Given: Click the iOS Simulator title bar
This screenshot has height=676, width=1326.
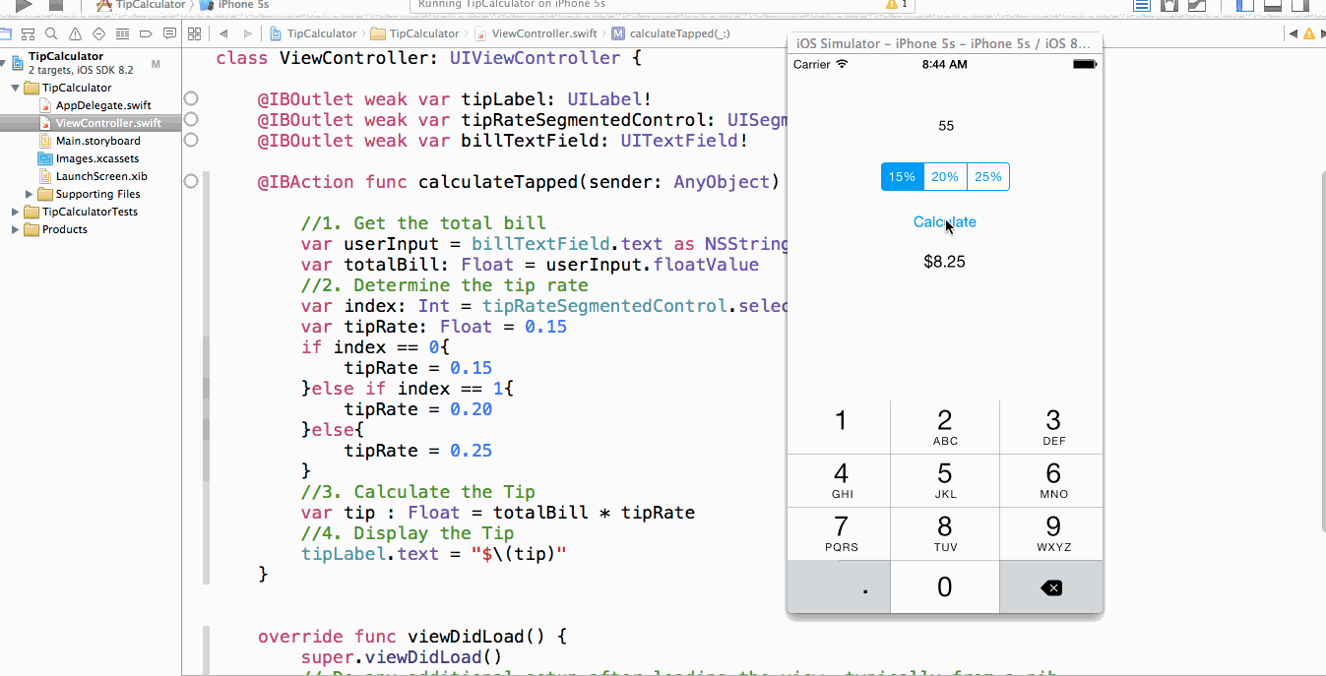Looking at the screenshot, I should tap(944, 43).
